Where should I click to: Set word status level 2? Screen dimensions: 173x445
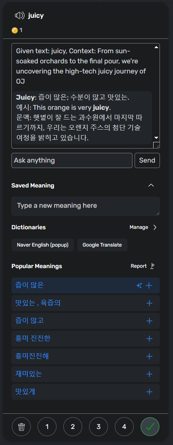[73, 426]
